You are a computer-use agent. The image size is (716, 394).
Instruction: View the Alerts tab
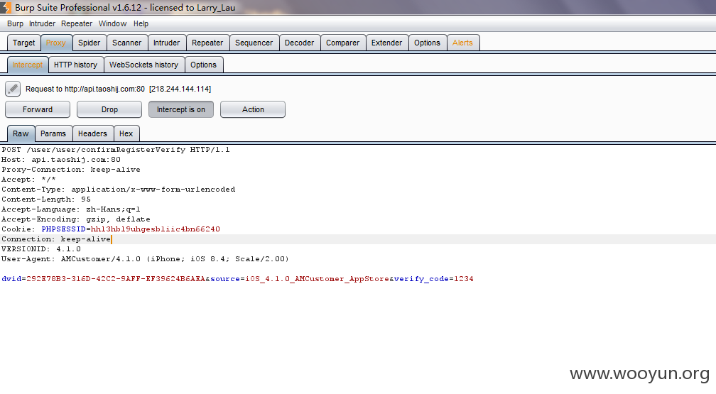coord(462,43)
